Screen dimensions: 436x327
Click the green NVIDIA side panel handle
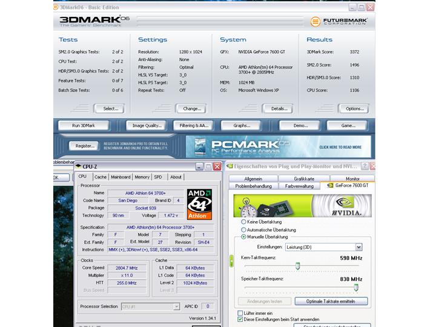tap(231, 261)
